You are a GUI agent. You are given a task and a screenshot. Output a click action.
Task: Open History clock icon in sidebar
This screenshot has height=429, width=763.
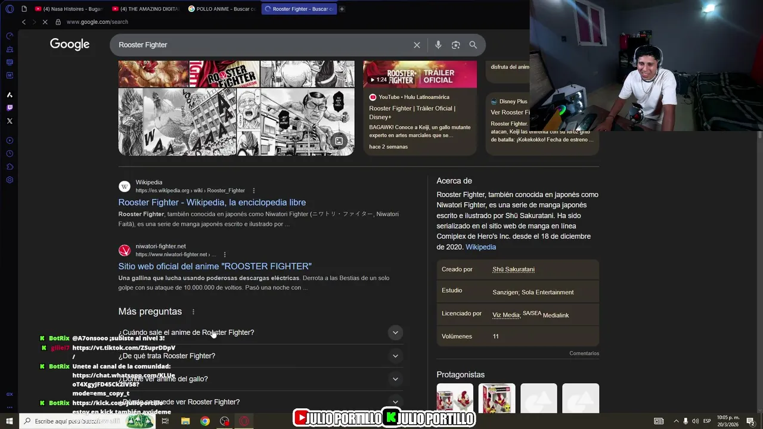pyautogui.click(x=10, y=154)
